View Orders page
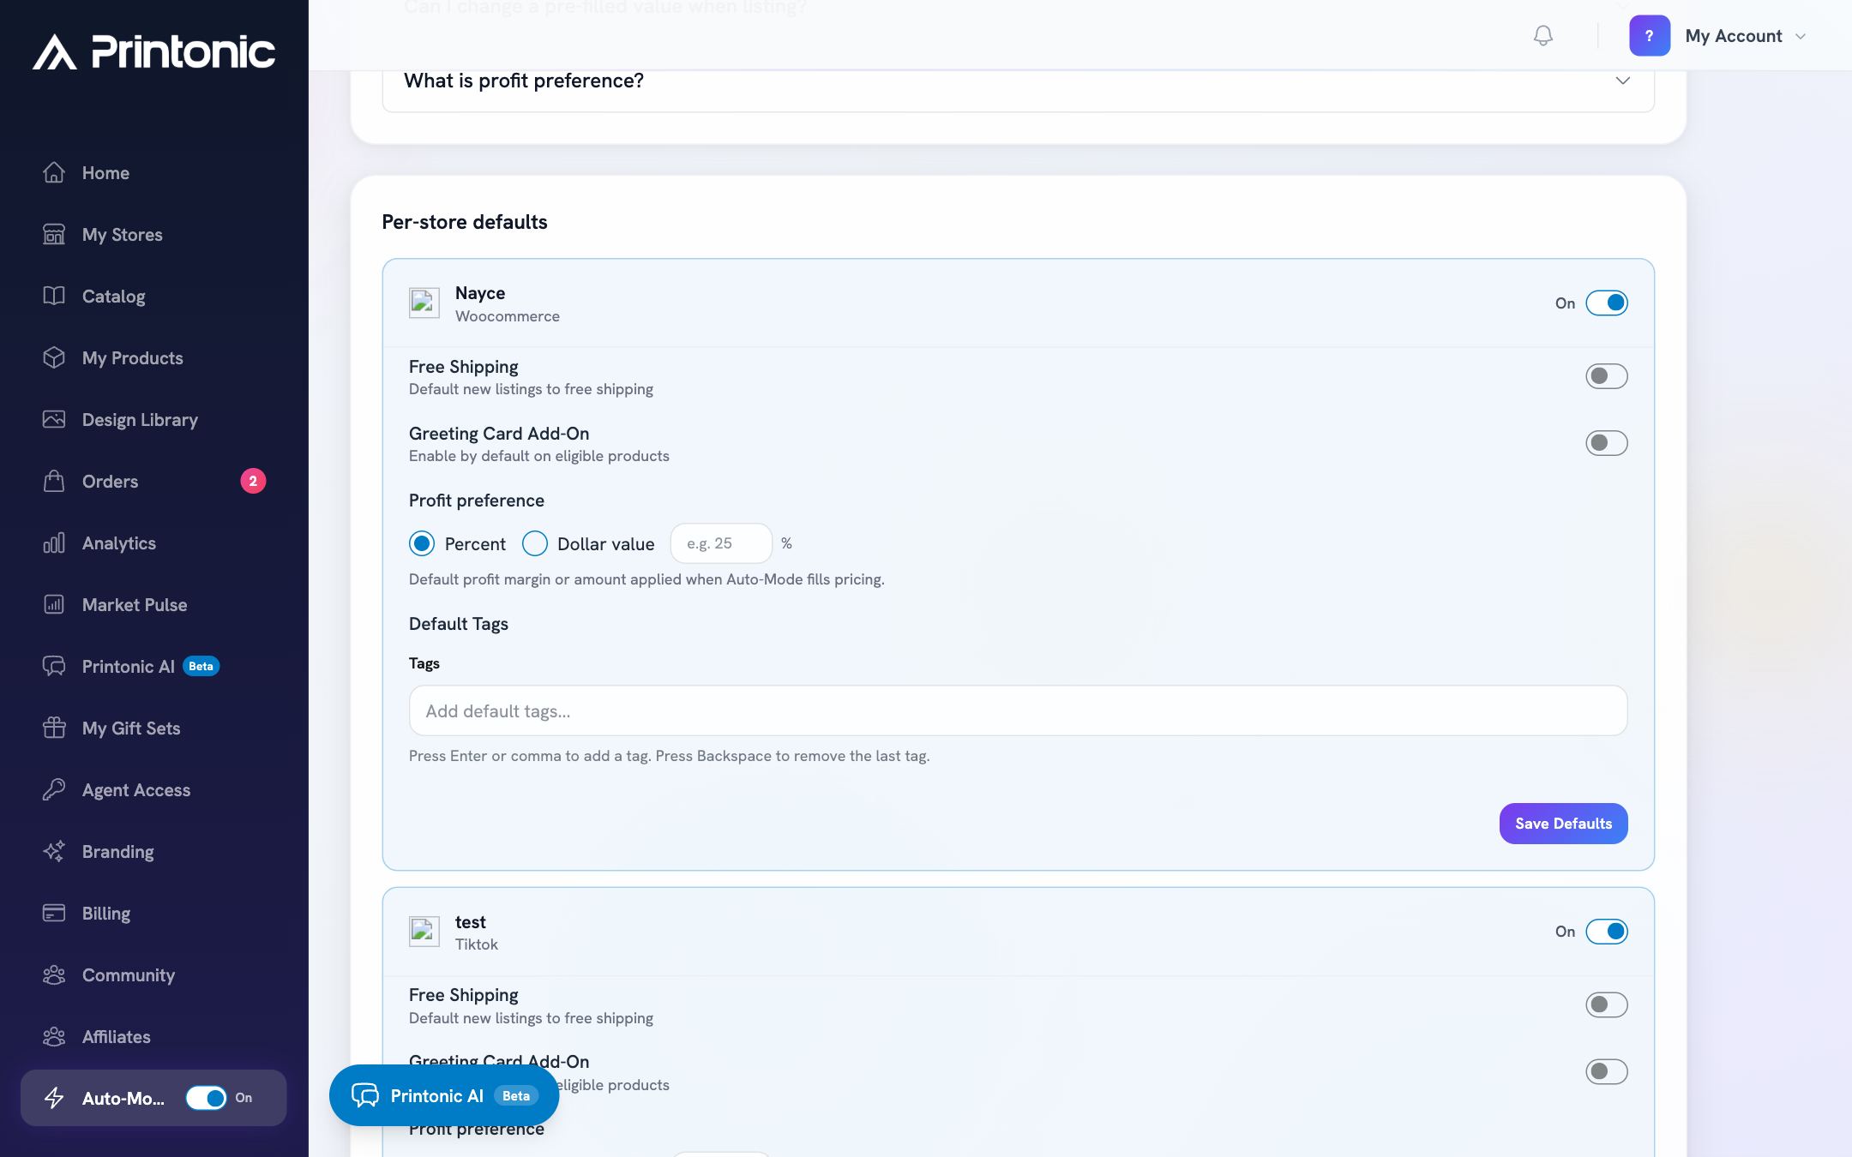The width and height of the screenshot is (1852, 1157). (x=153, y=481)
